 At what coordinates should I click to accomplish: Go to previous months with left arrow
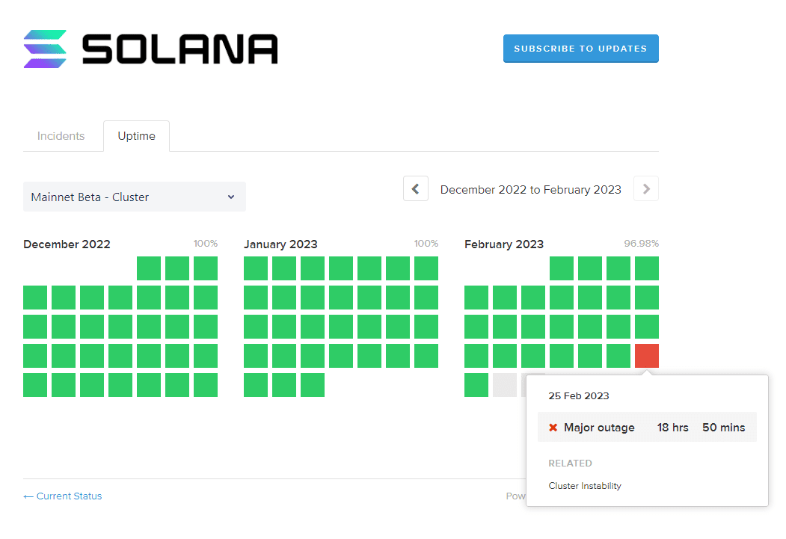coord(416,189)
